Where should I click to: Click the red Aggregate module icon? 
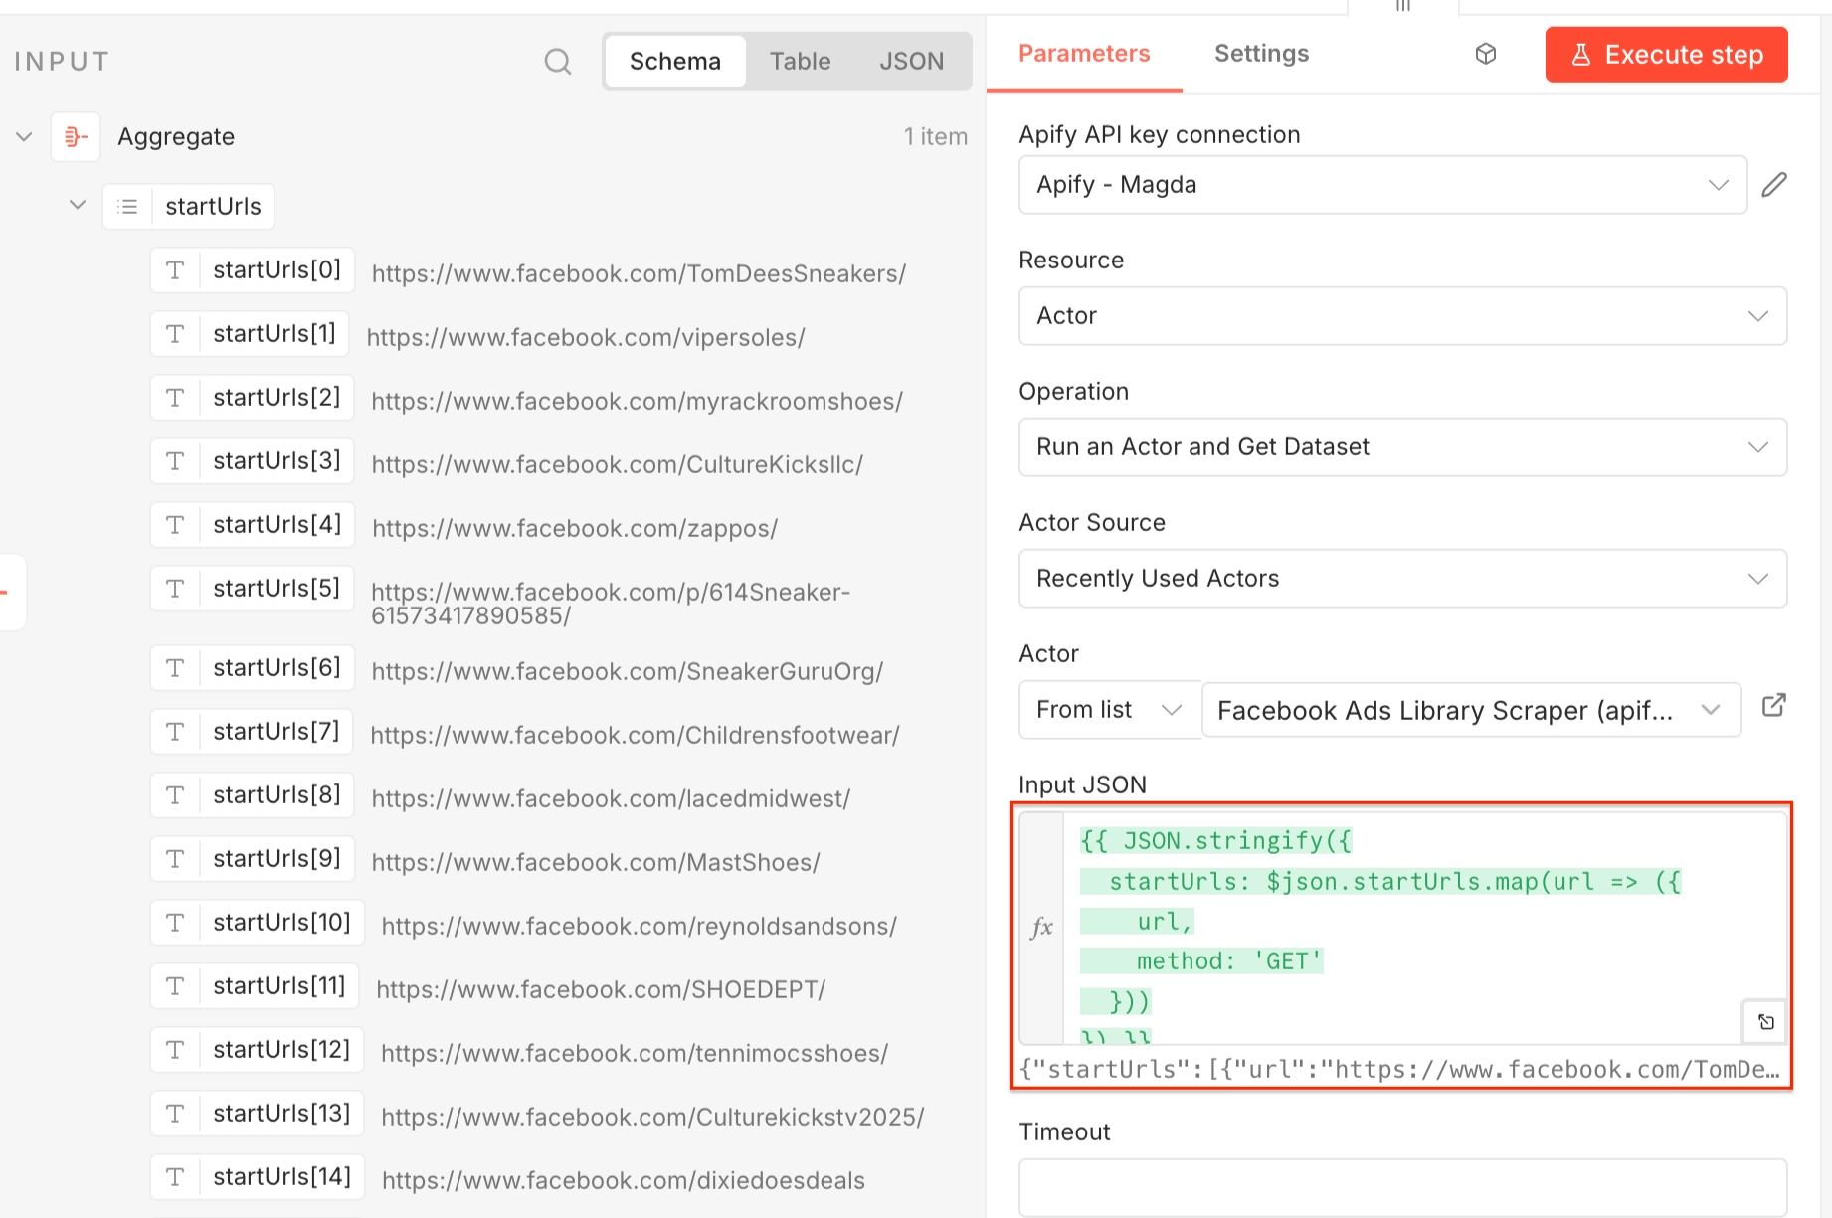pos(76,136)
